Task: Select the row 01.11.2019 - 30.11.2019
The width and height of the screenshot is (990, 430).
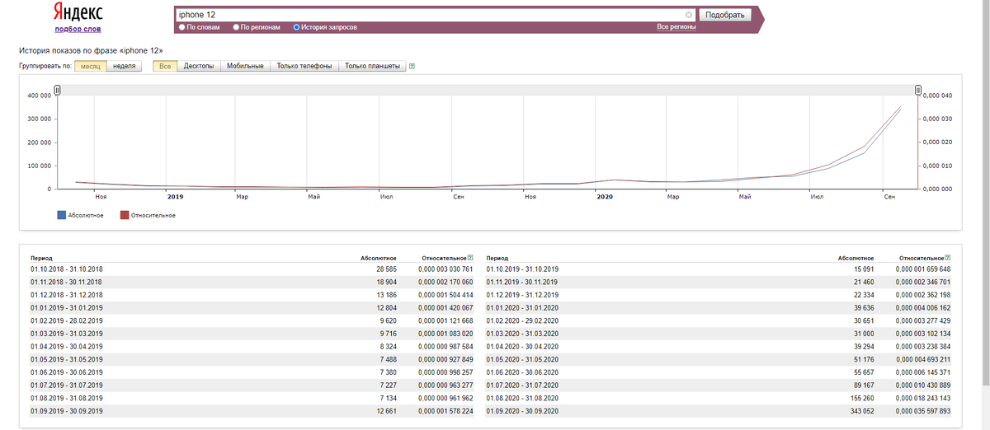Action: pos(719,282)
